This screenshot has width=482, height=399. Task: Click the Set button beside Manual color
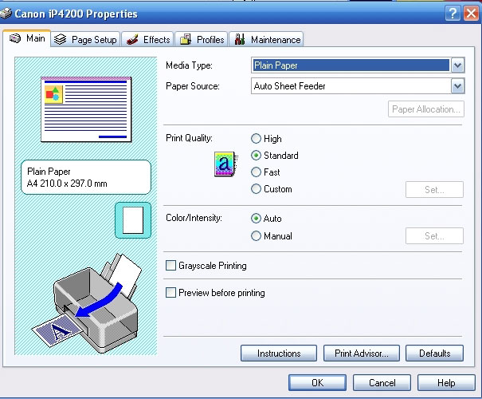point(434,236)
